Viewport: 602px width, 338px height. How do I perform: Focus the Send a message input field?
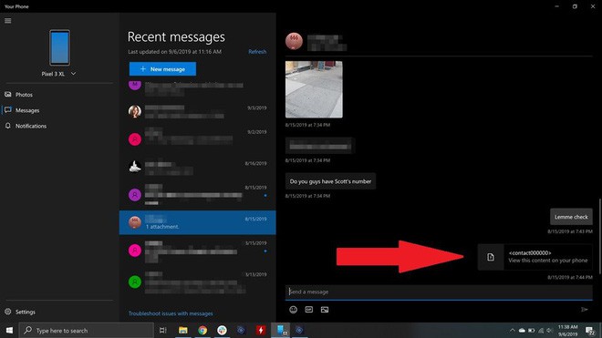439,292
